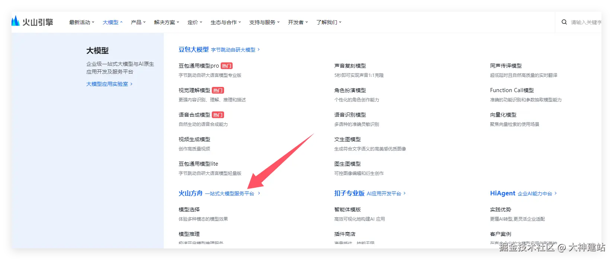The height and width of the screenshot is (260, 613).
Task: Click the description 5秒即可实现声音1:1克隆
Action: pyautogui.click(x=359, y=75)
